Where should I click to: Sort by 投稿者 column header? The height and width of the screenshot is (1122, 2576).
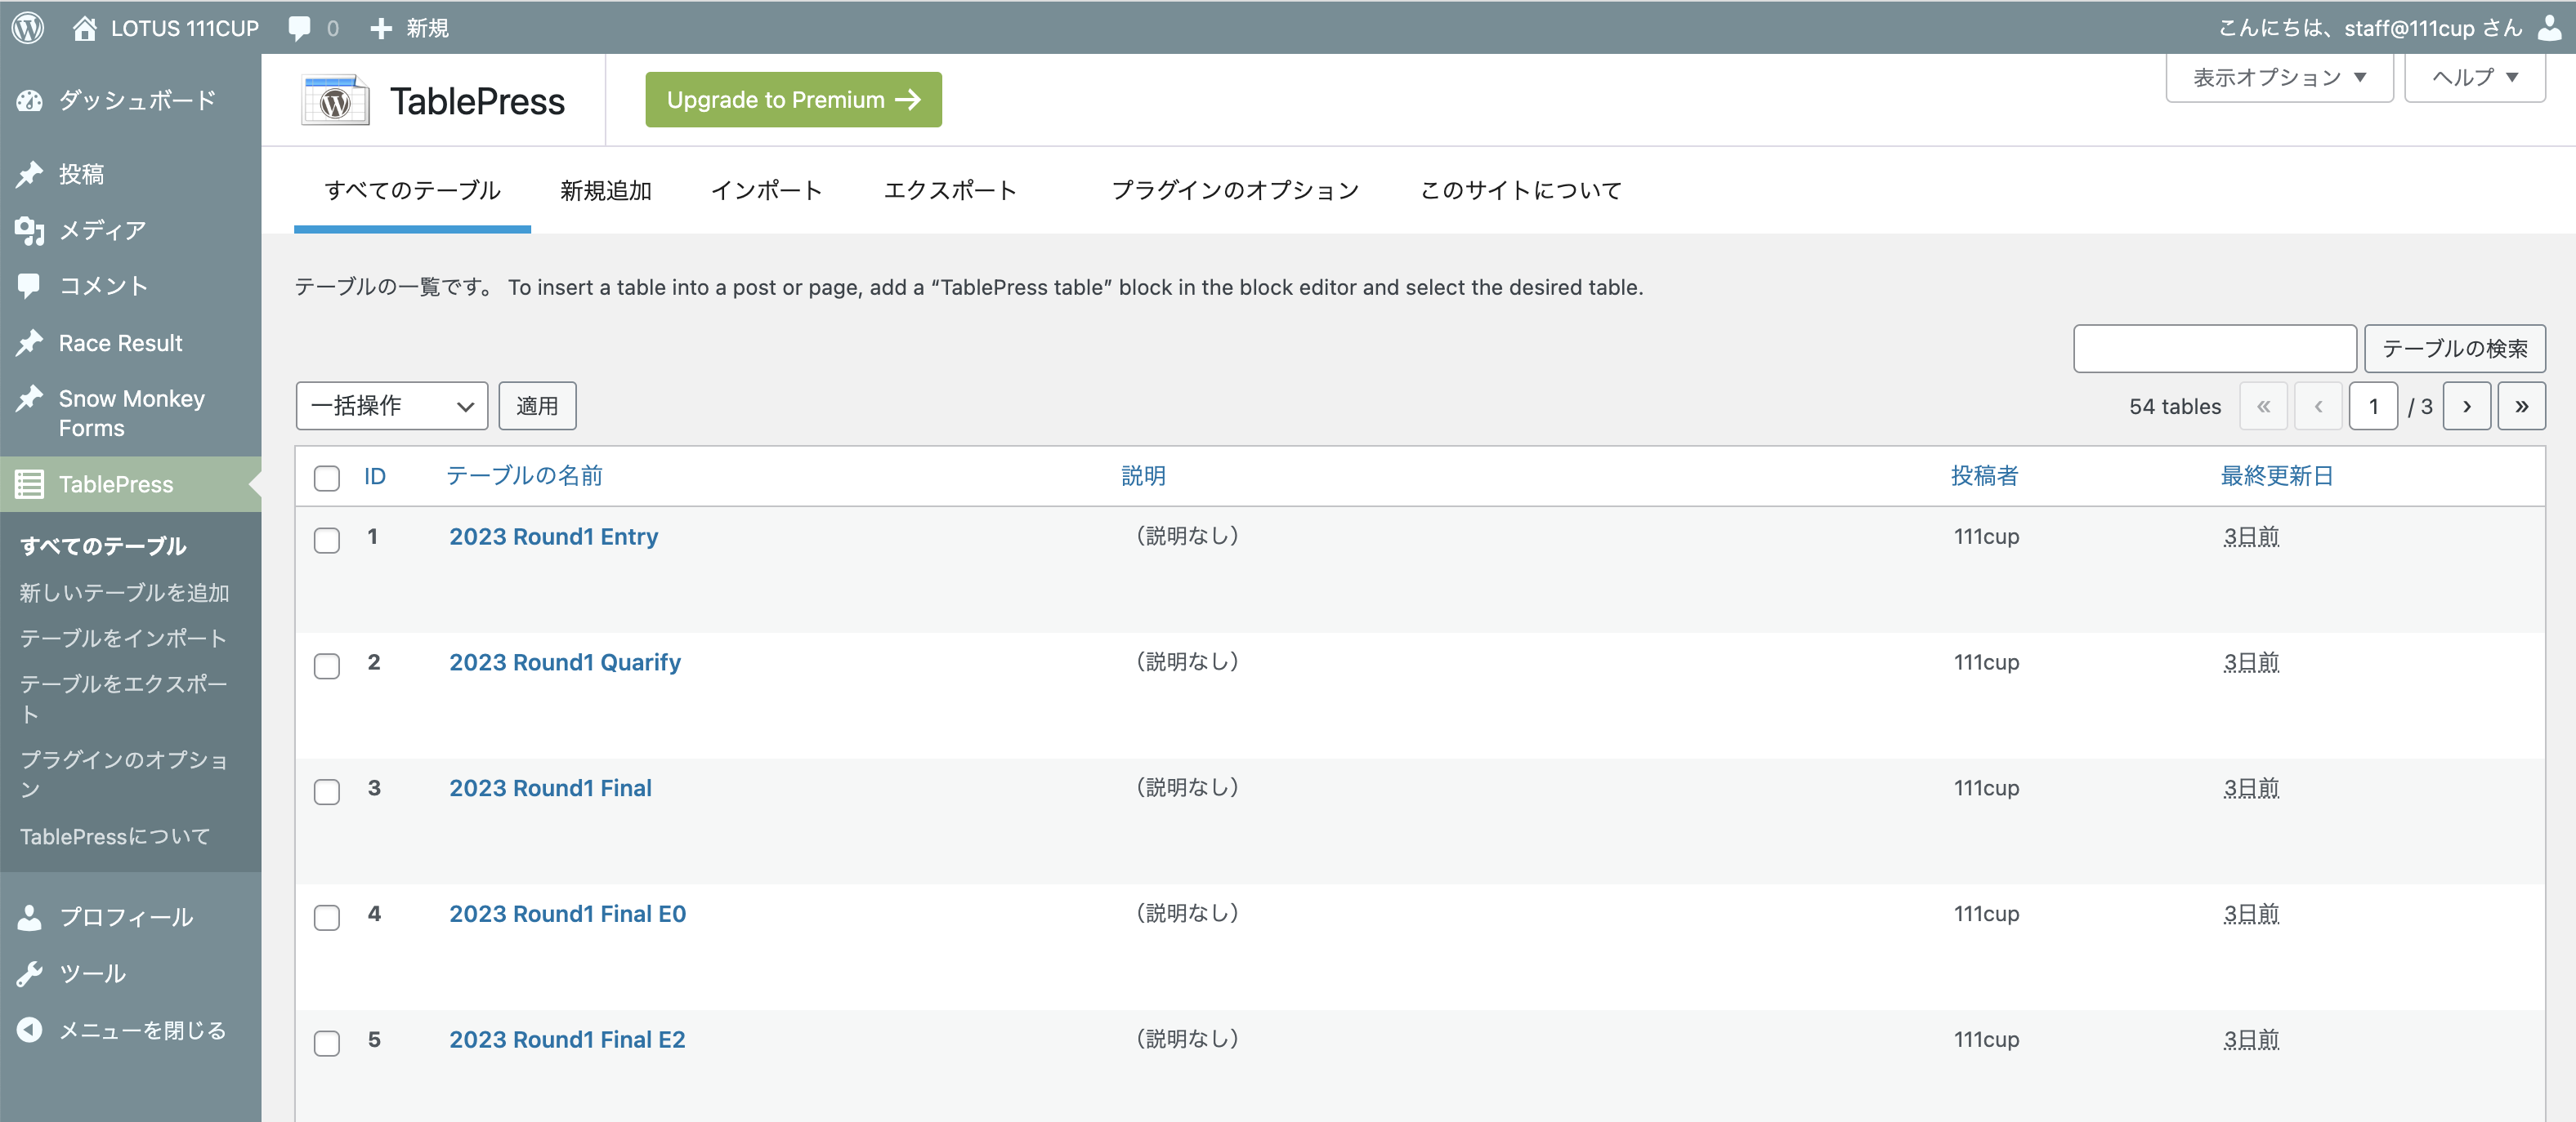point(1984,475)
